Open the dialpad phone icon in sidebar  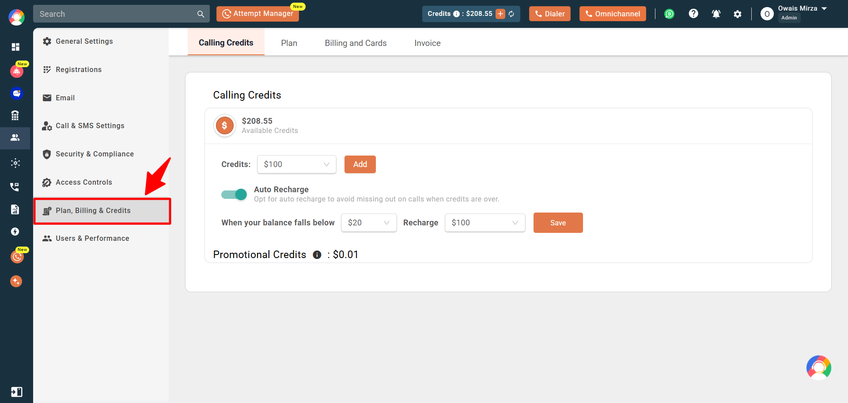click(15, 115)
